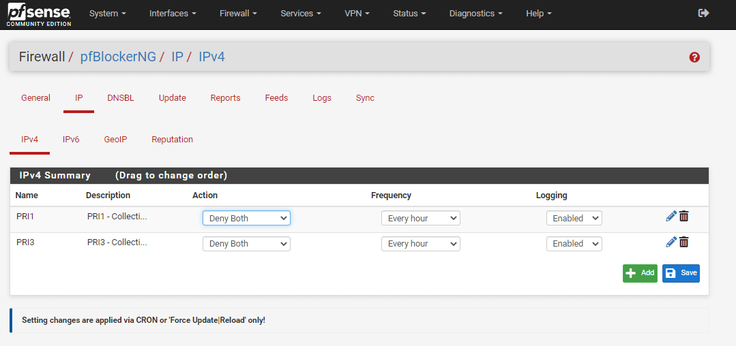Open the Logging dropdown for PRI1
The image size is (736, 346).
(574, 218)
